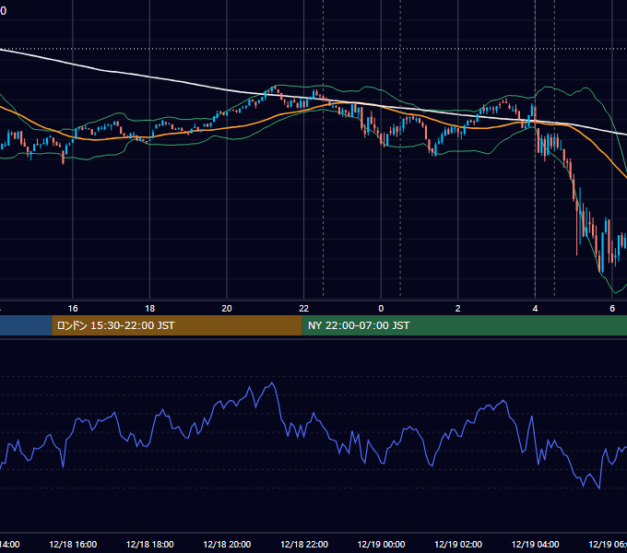
Task: Click the 16 hour label on upper chart axis
Action: coord(73,309)
